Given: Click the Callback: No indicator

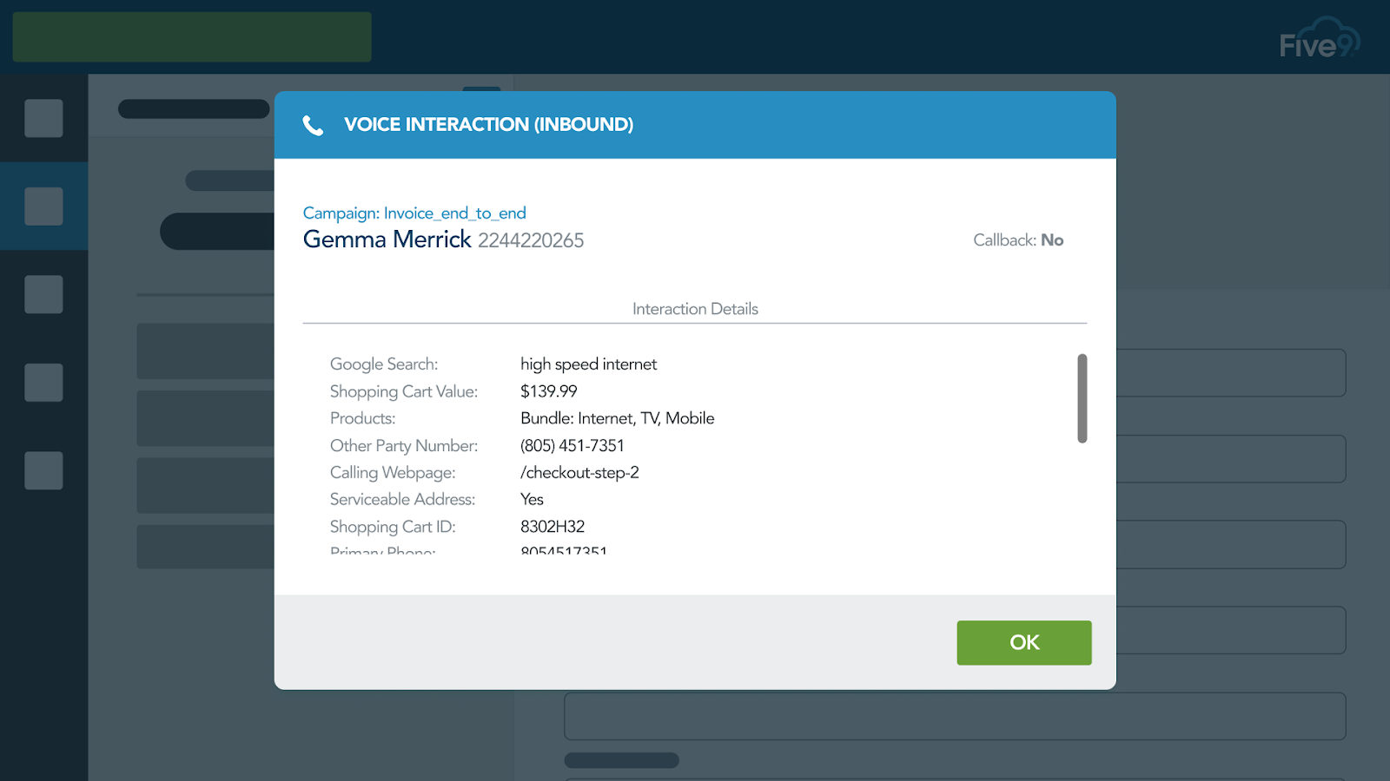Looking at the screenshot, I should (x=1017, y=240).
